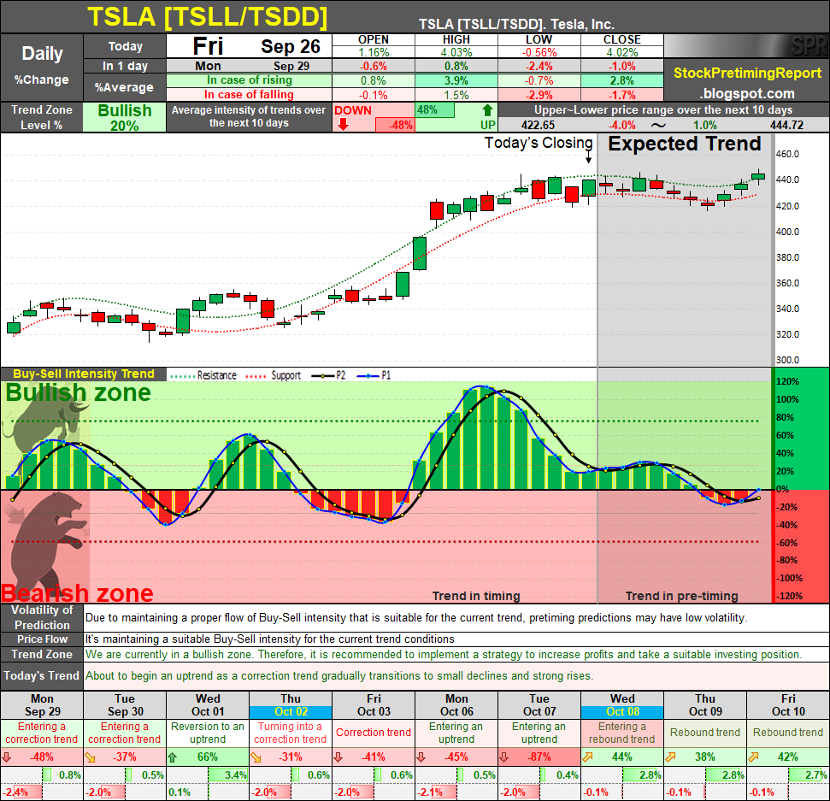The image size is (830, 801).
Task: Click the red arrow beside -45% Oct 06
Action: click(421, 757)
